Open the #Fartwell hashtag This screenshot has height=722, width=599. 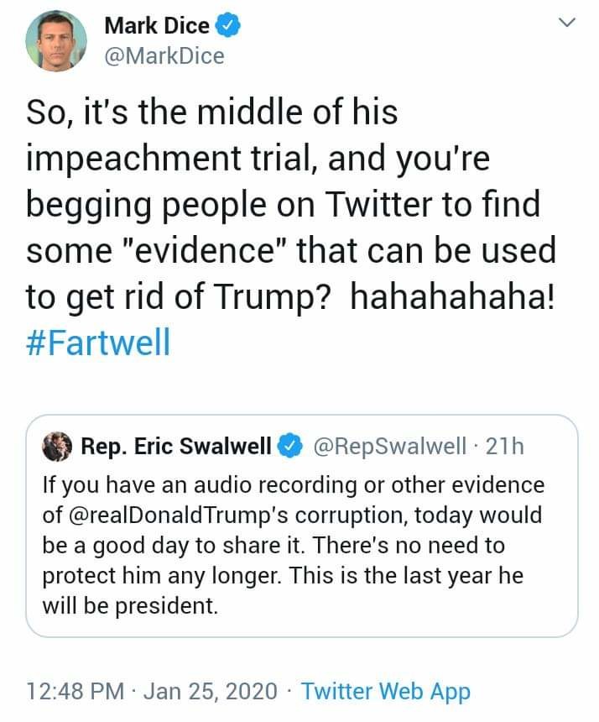coord(98,343)
